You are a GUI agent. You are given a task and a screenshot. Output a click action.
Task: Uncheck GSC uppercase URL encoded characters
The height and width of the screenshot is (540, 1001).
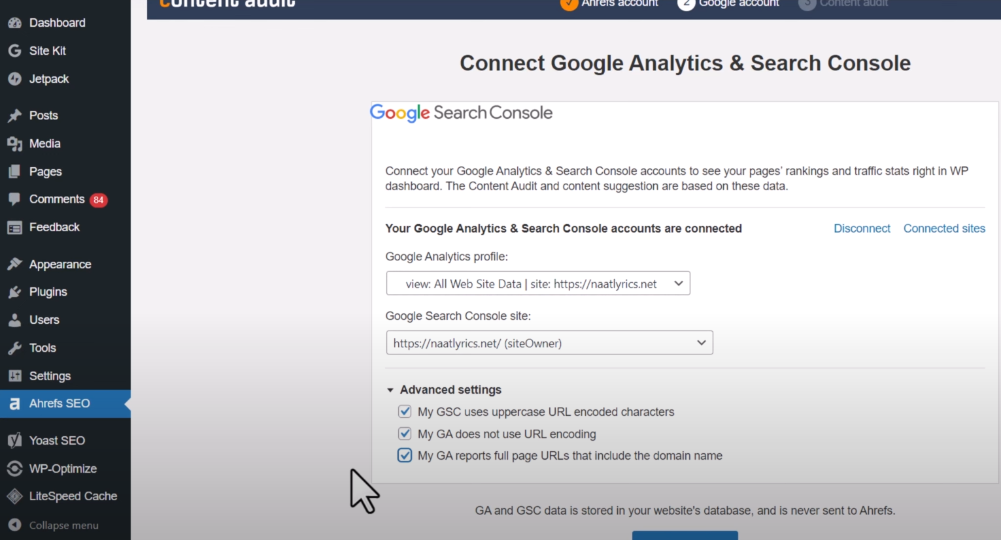(405, 412)
